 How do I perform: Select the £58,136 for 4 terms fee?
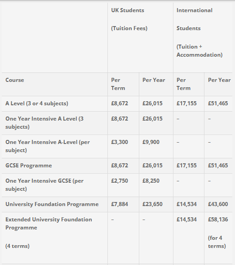(218, 220)
